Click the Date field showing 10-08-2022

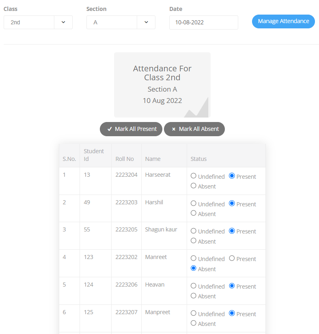[x=203, y=22]
